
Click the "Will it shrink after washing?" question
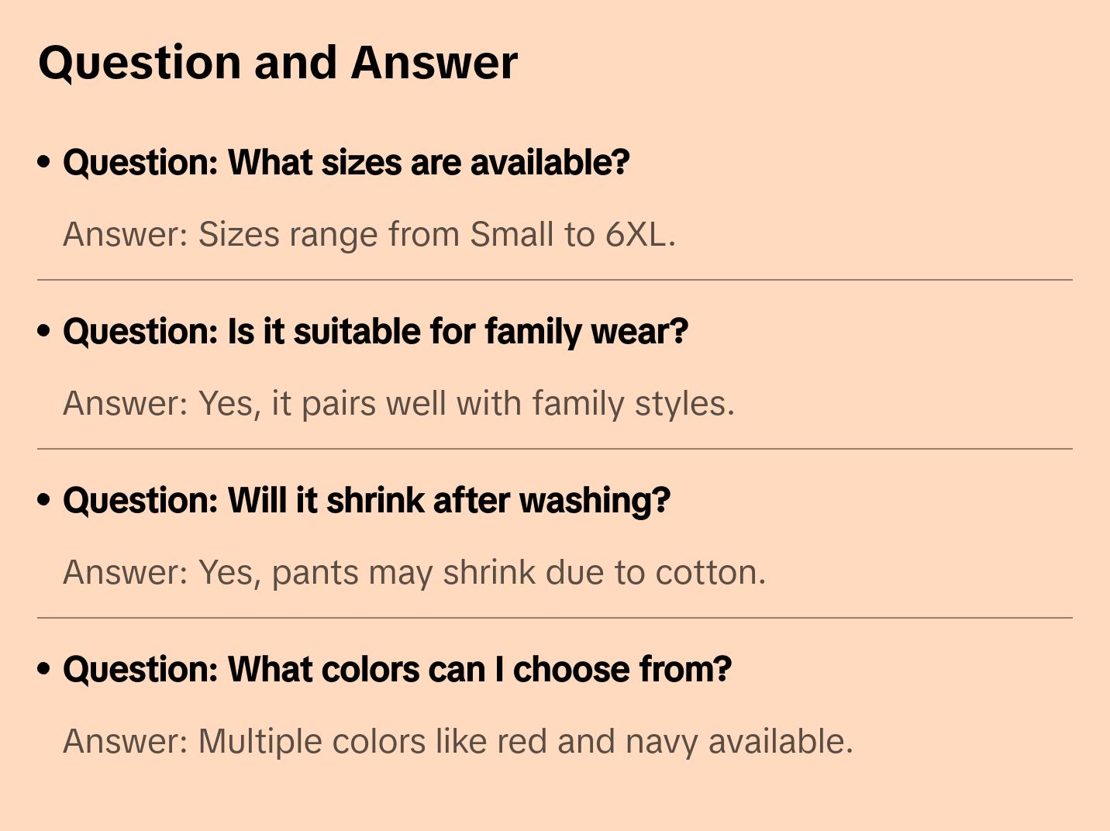(366, 501)
